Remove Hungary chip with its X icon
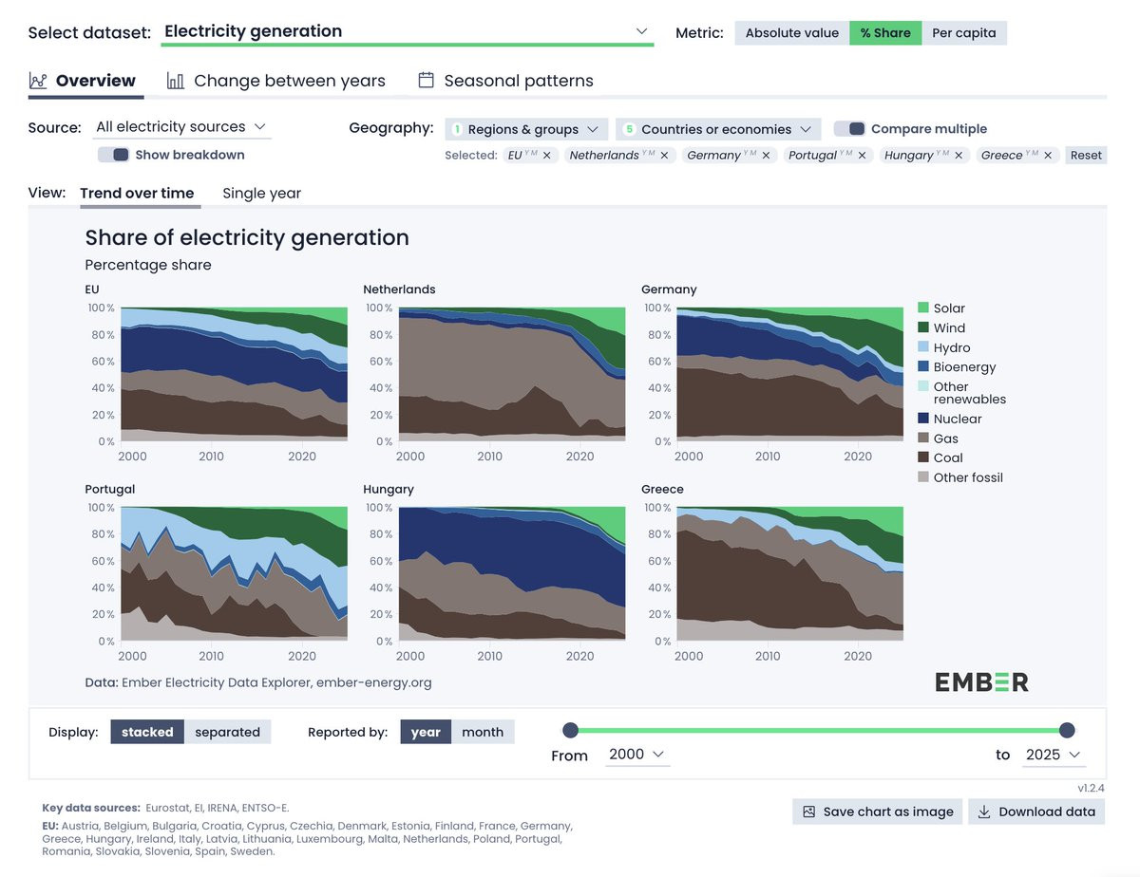Screen dimensions: 1140x877 click(959, 156)
